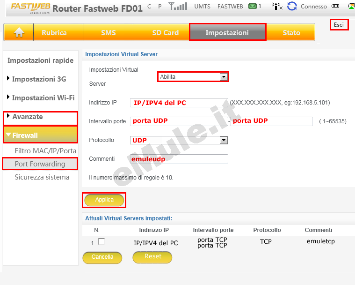Viewport: 355px width, 285px height.
Task: Click the Indirizzo IP column header
Action: [154, 230]
